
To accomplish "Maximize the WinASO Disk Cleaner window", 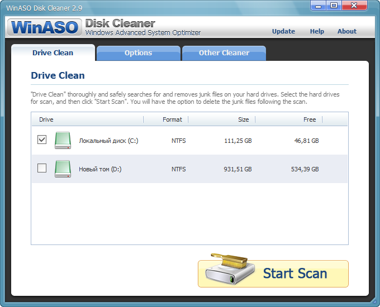I will click(334, 6).
